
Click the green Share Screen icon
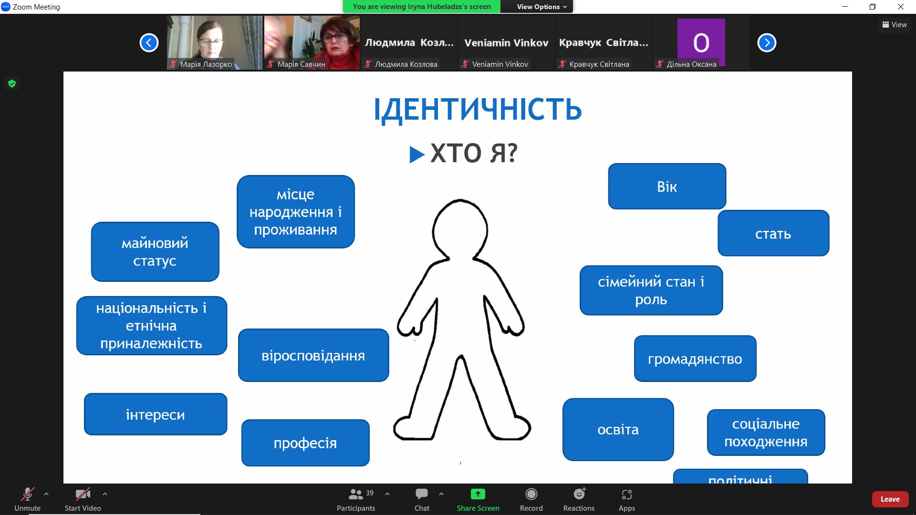[478, 494]
